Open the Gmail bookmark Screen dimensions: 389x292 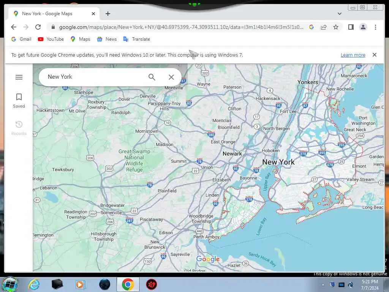21,39
